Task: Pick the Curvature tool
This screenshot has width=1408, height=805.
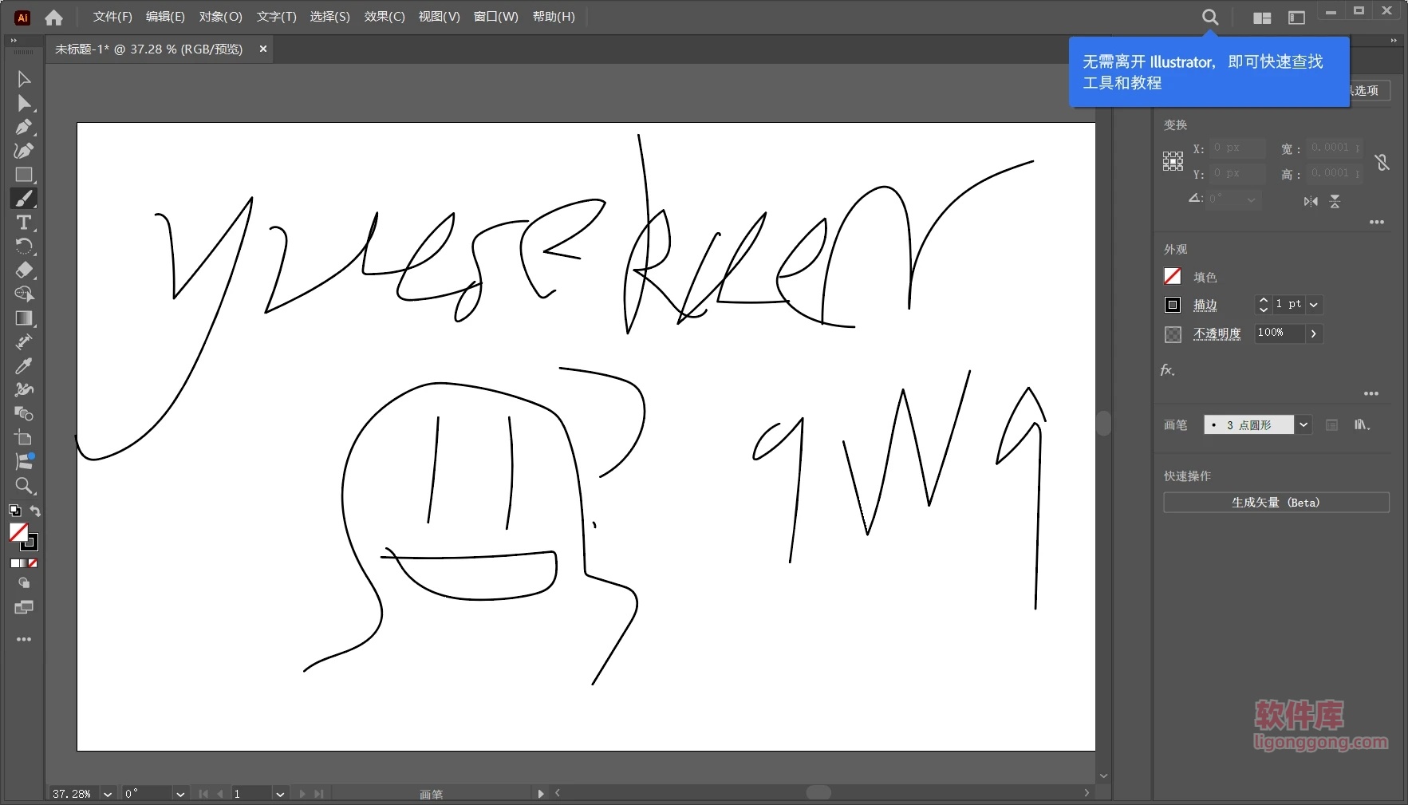Action: click(24, 151)
